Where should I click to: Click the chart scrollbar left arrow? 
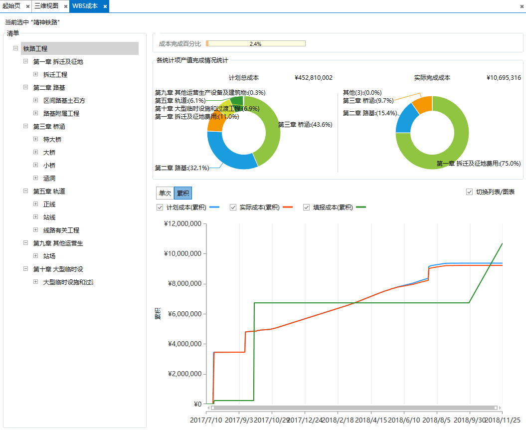pyautogui.click(x=208, y=408)
